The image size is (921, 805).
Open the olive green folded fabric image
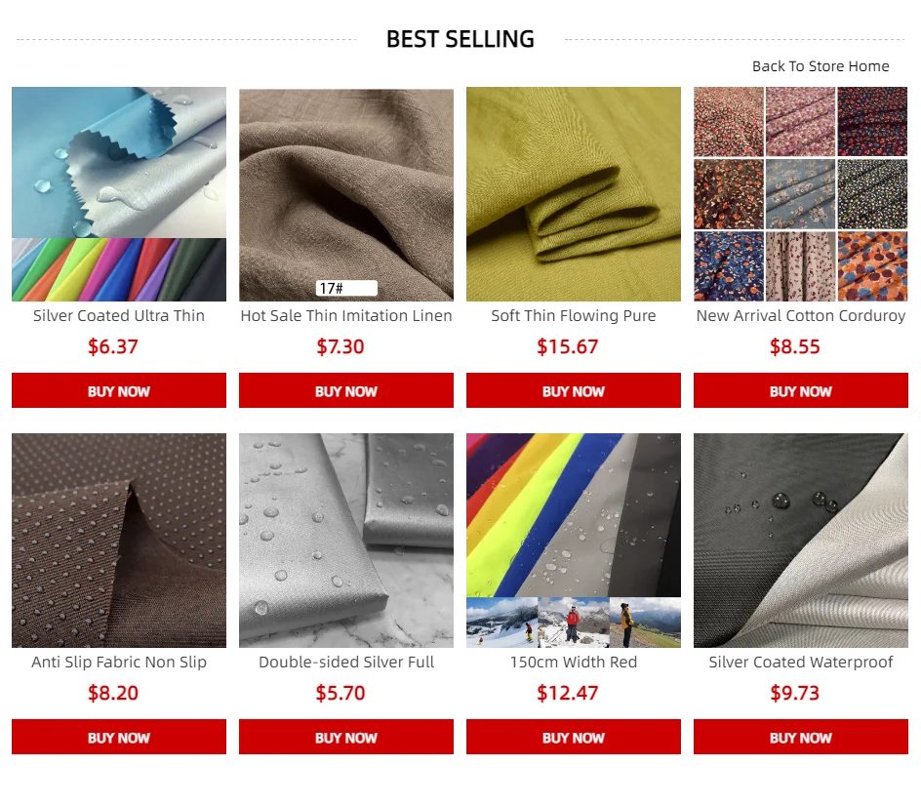pyautogui.click(x=574, y=194)
